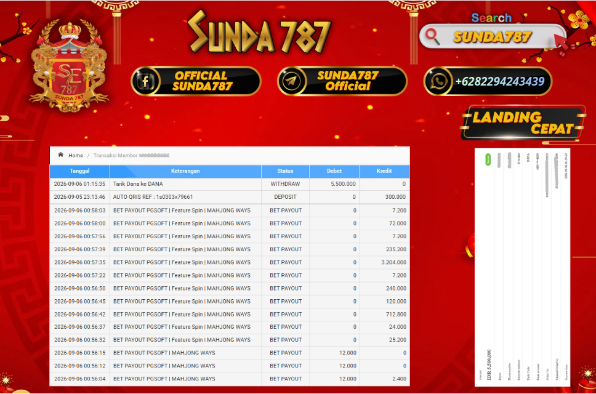Click the DEPOSIT status cell

[285, 197]
